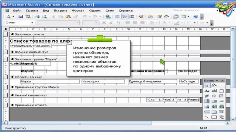Click the Paste clipboard icon
Screen dimensions: 236x132
tap(68, 16)
